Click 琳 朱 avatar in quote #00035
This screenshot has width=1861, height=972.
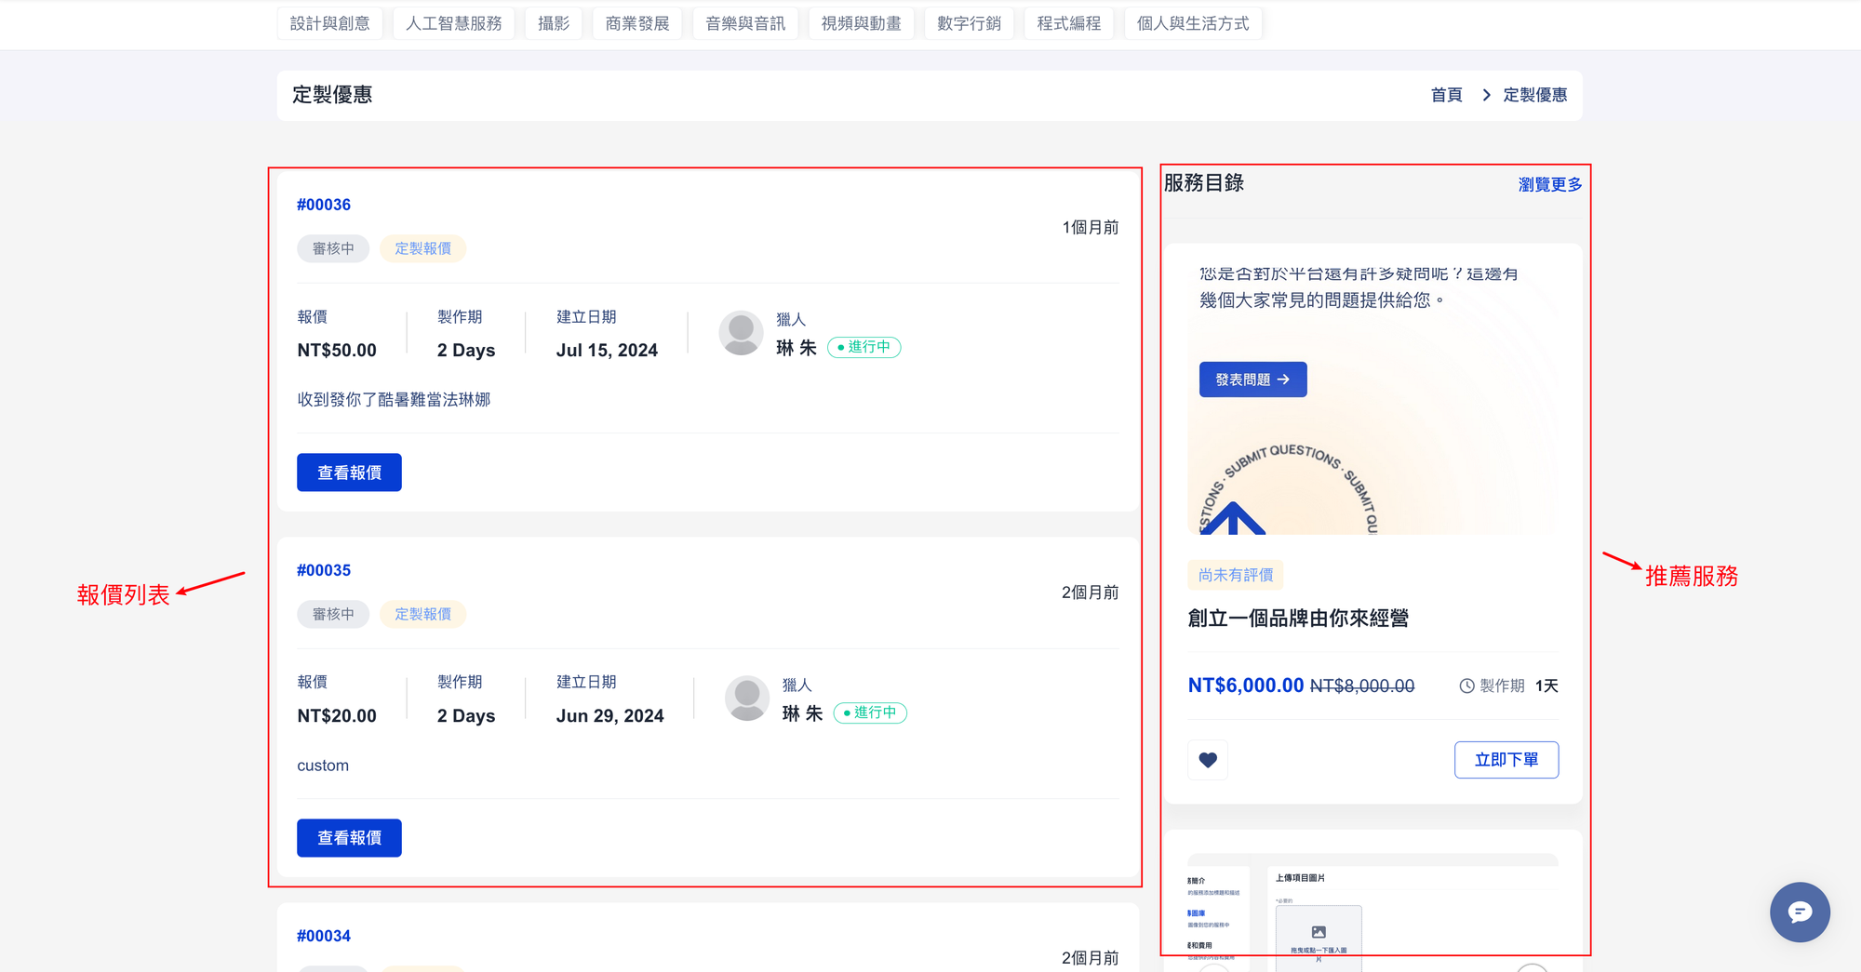(746, 699)
